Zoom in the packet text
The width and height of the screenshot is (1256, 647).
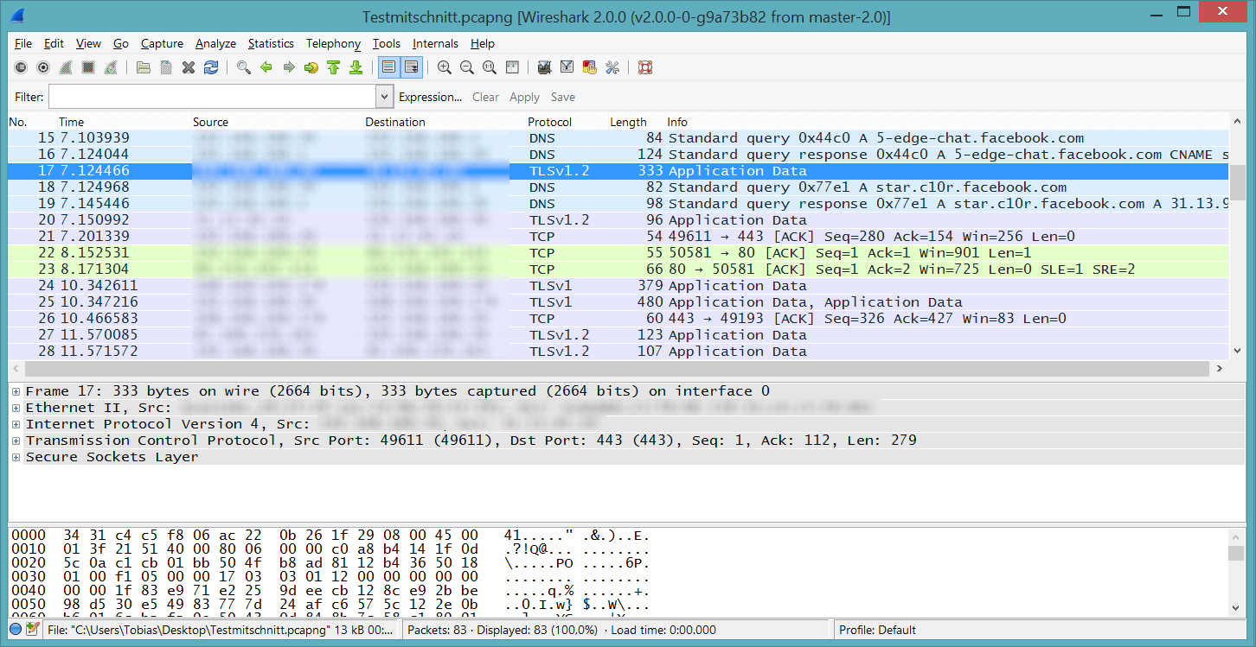click(445, 67)
